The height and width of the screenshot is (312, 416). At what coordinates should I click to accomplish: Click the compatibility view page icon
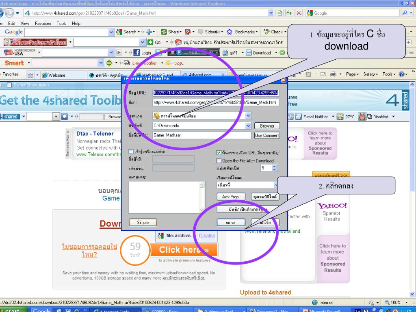279,13
